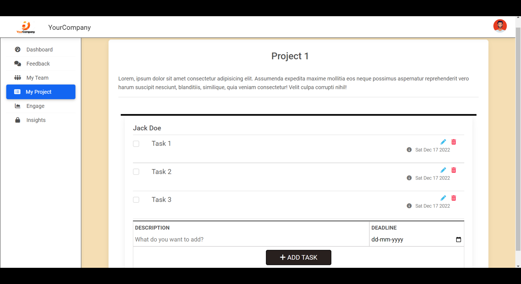The height and width of the screenshot is (284, 521).
Task: Click the ADD TASK button
Action: click(x=298, y=257)
